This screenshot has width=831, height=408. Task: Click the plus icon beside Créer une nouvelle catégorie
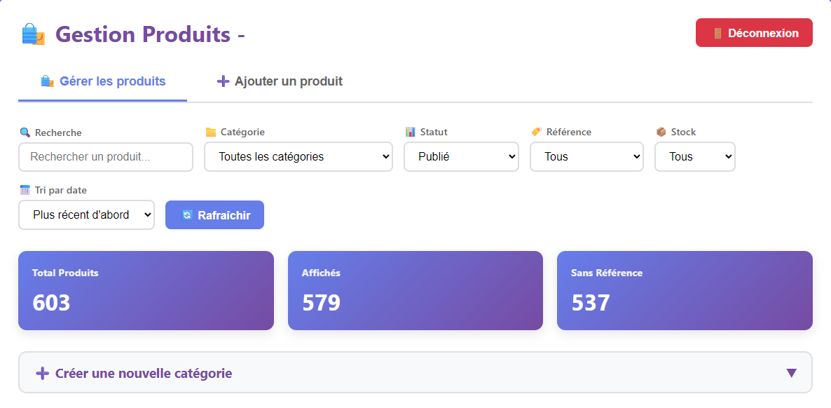pyautogui.click(x=43, y=372)
